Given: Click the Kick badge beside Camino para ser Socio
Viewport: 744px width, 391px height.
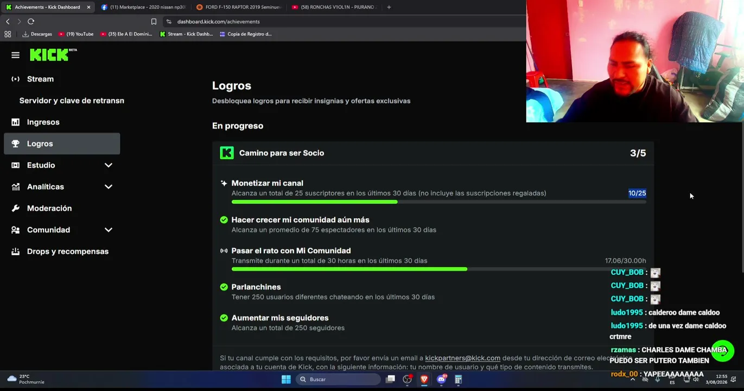Looking at the screenshot, I should pos(227,153).
